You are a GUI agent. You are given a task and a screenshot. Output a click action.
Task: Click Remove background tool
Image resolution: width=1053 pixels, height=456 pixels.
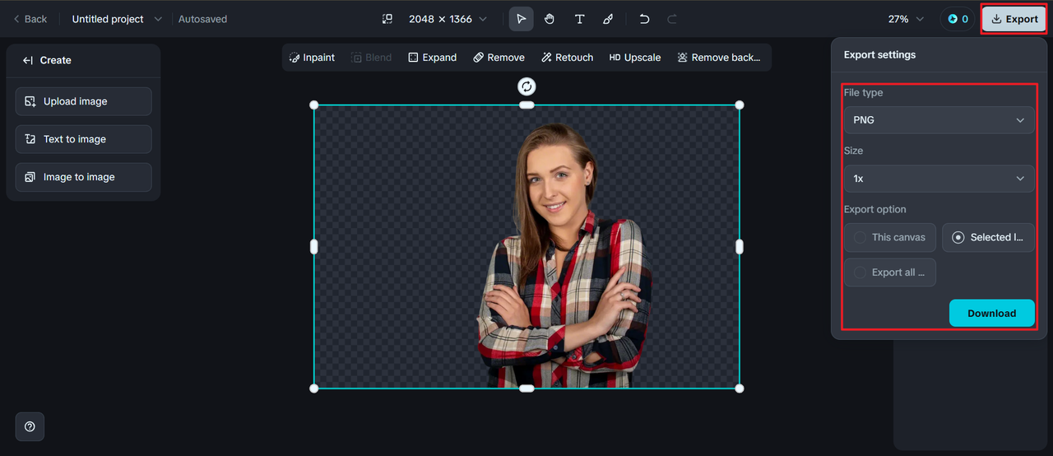tap(719, 58)
